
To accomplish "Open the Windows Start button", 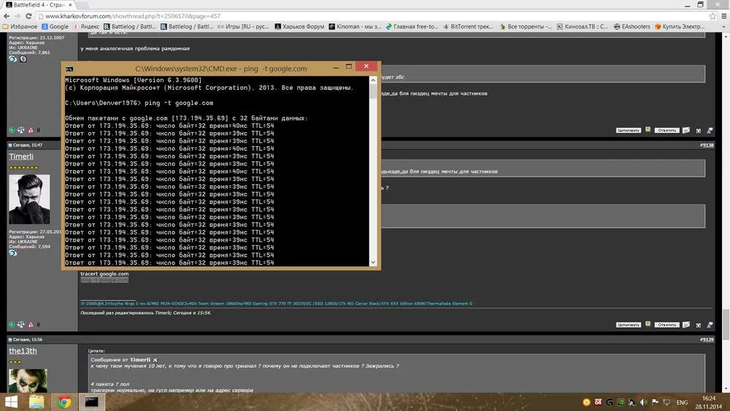I will point(11,402).
